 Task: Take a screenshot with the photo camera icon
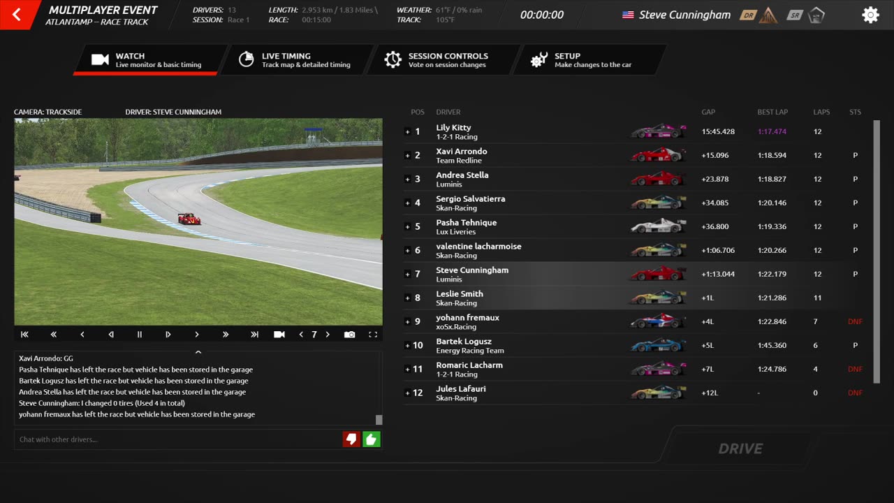pos(349,335)
